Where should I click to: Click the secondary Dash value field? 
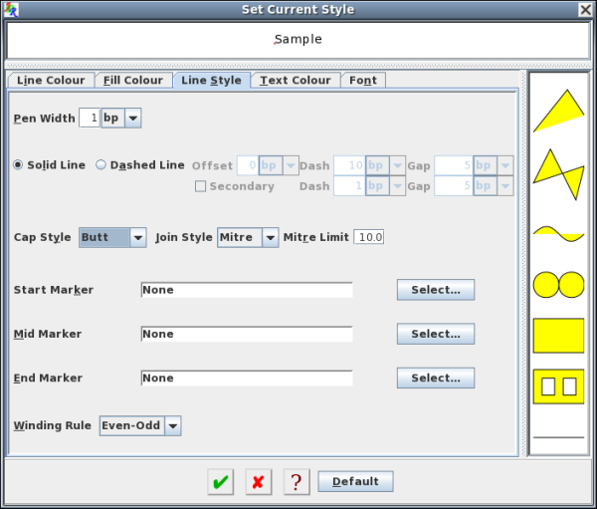click(x=349, y=186)
